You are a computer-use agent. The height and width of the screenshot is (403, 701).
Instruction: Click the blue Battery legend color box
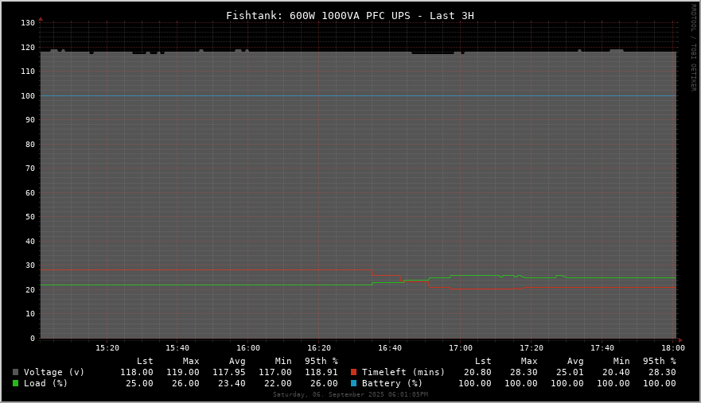353,383
